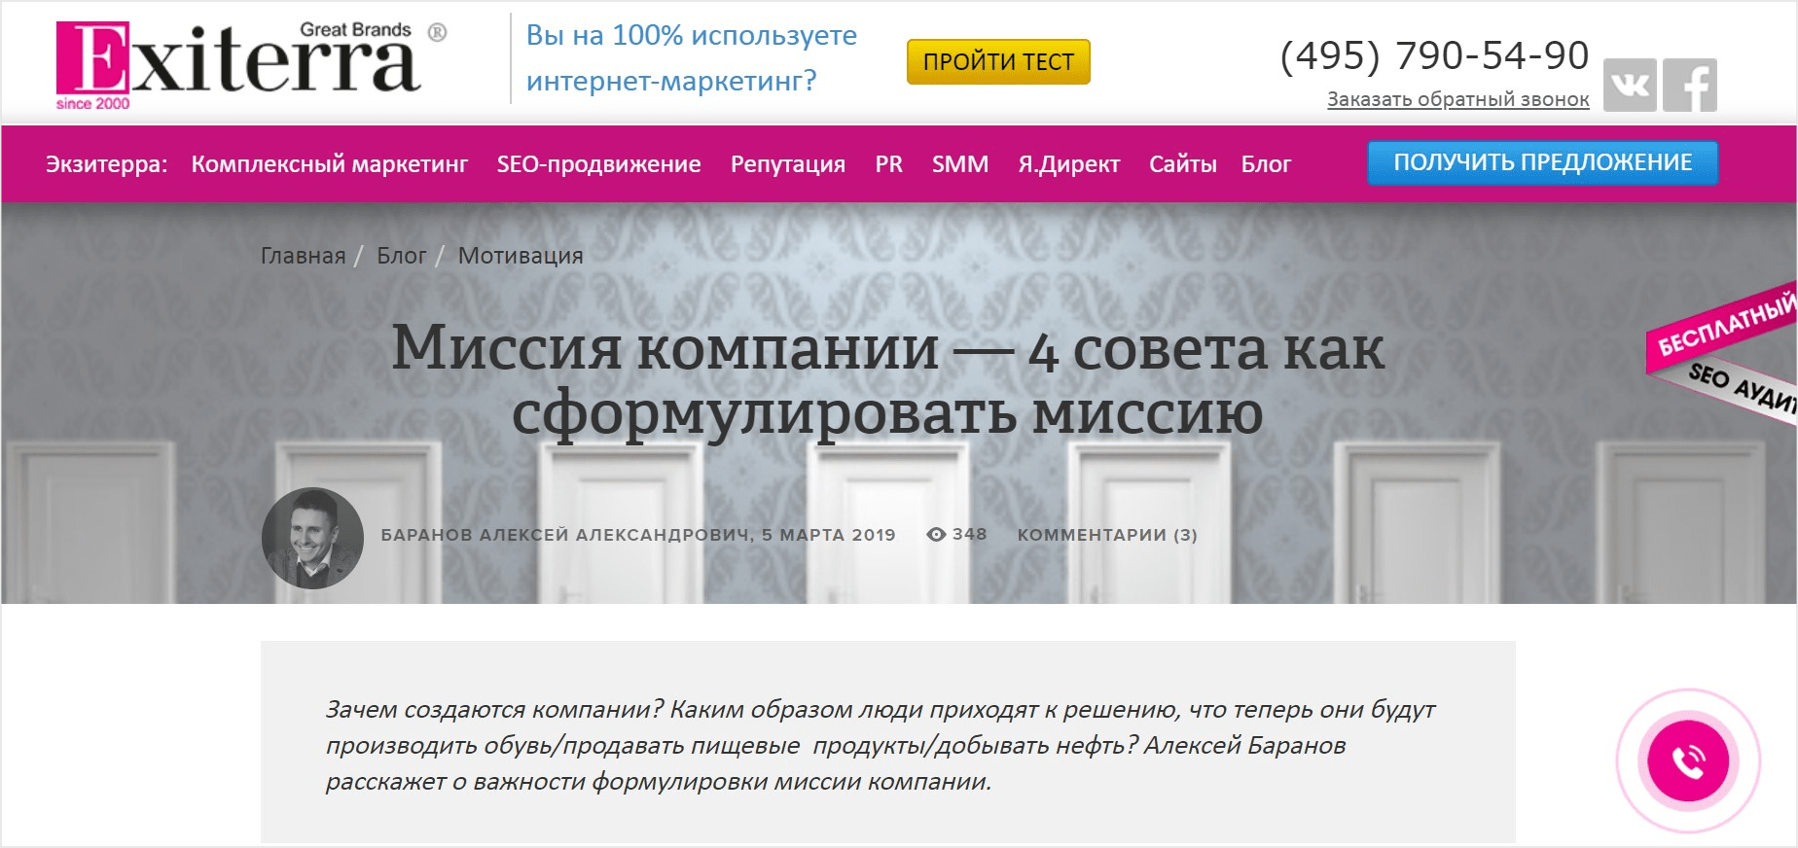Open Комплексный маркетинг menu item
The width and height of the screenshot is (1798, 848).
click(330, 163)
